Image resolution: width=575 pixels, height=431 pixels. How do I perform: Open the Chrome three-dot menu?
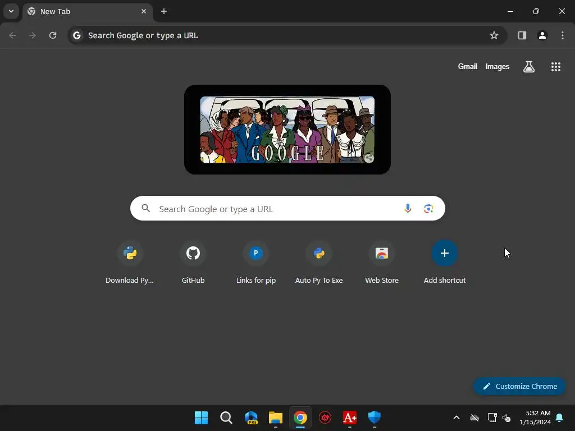[563, 35]
